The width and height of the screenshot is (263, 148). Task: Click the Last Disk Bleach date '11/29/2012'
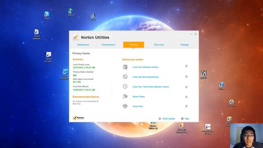pyautogui.click(x=84, y=90)
